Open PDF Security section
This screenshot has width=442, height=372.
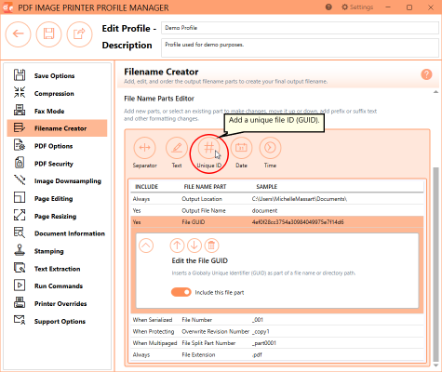[57, 164]
